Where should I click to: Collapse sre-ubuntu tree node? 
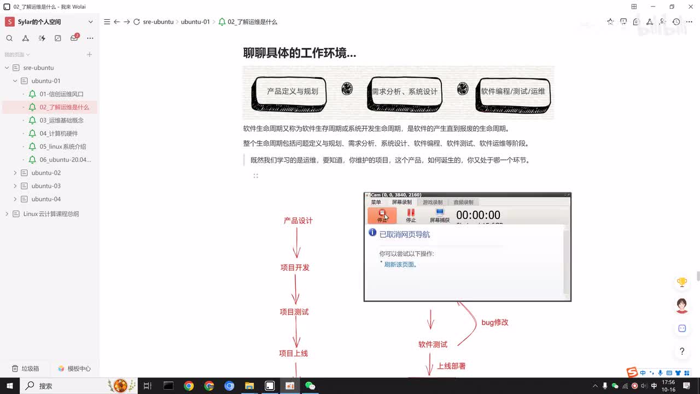(x=7, y=68)
